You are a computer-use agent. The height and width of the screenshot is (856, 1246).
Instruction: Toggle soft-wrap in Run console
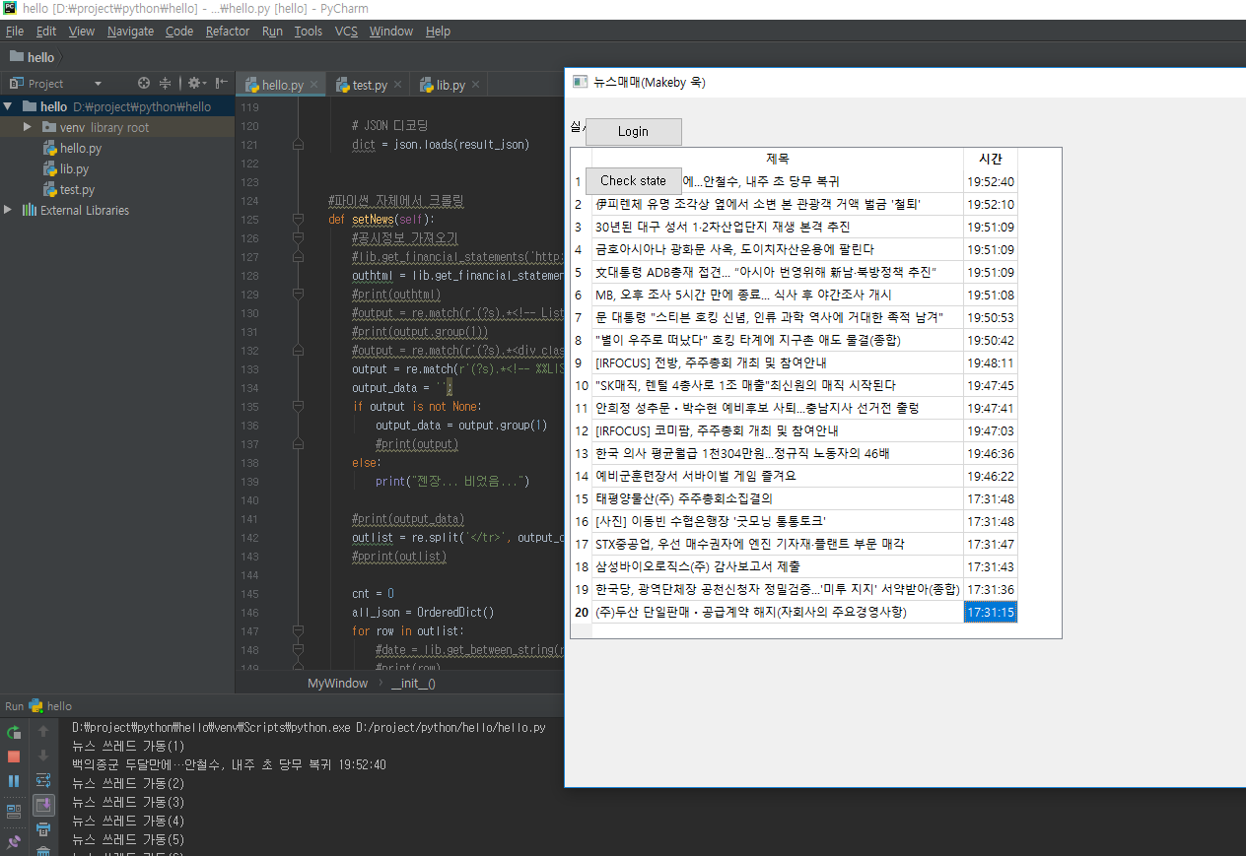[x=43, y=781]
